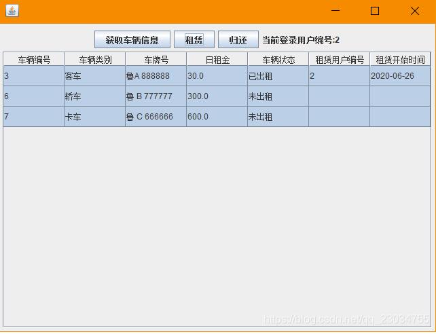Click the 当前登录用户编号:2 label

coord(301,40)
